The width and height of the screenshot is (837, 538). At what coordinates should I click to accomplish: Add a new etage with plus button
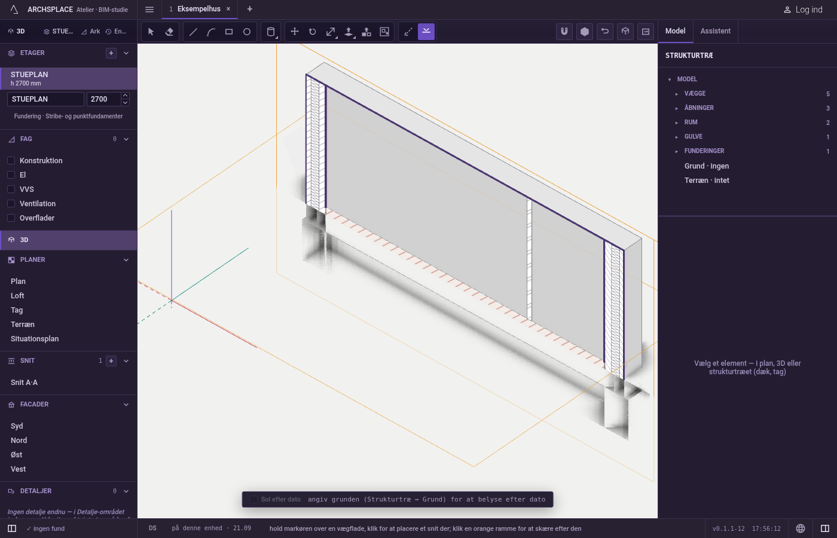pos(111,53)
